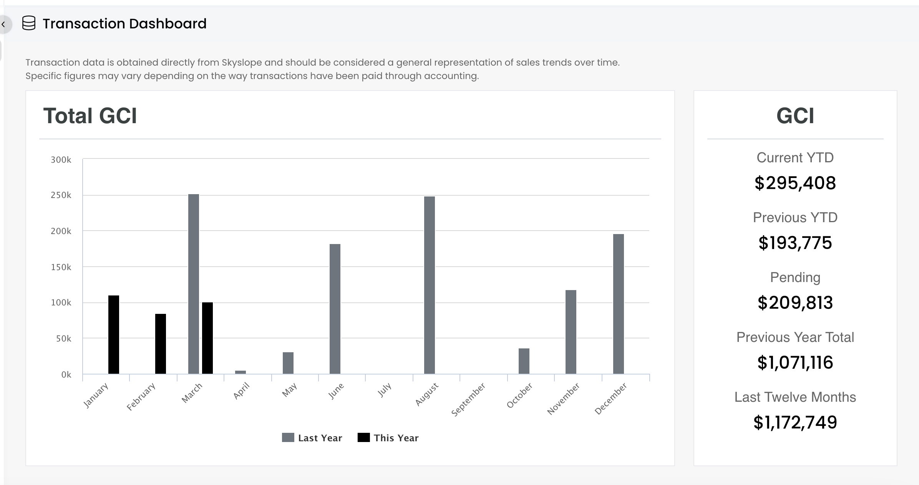Click the May Last Year bar

tap(288, 363)
